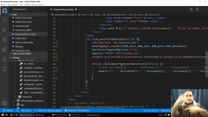Close the unsaved importarExcel.php tab via its dot
The height and width of the screenshot is (117, 208).
pyautogui.click(x=76, y=9)
